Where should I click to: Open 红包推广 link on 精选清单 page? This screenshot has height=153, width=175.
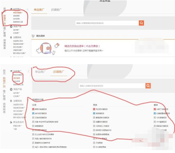click(x=16, y=33)
